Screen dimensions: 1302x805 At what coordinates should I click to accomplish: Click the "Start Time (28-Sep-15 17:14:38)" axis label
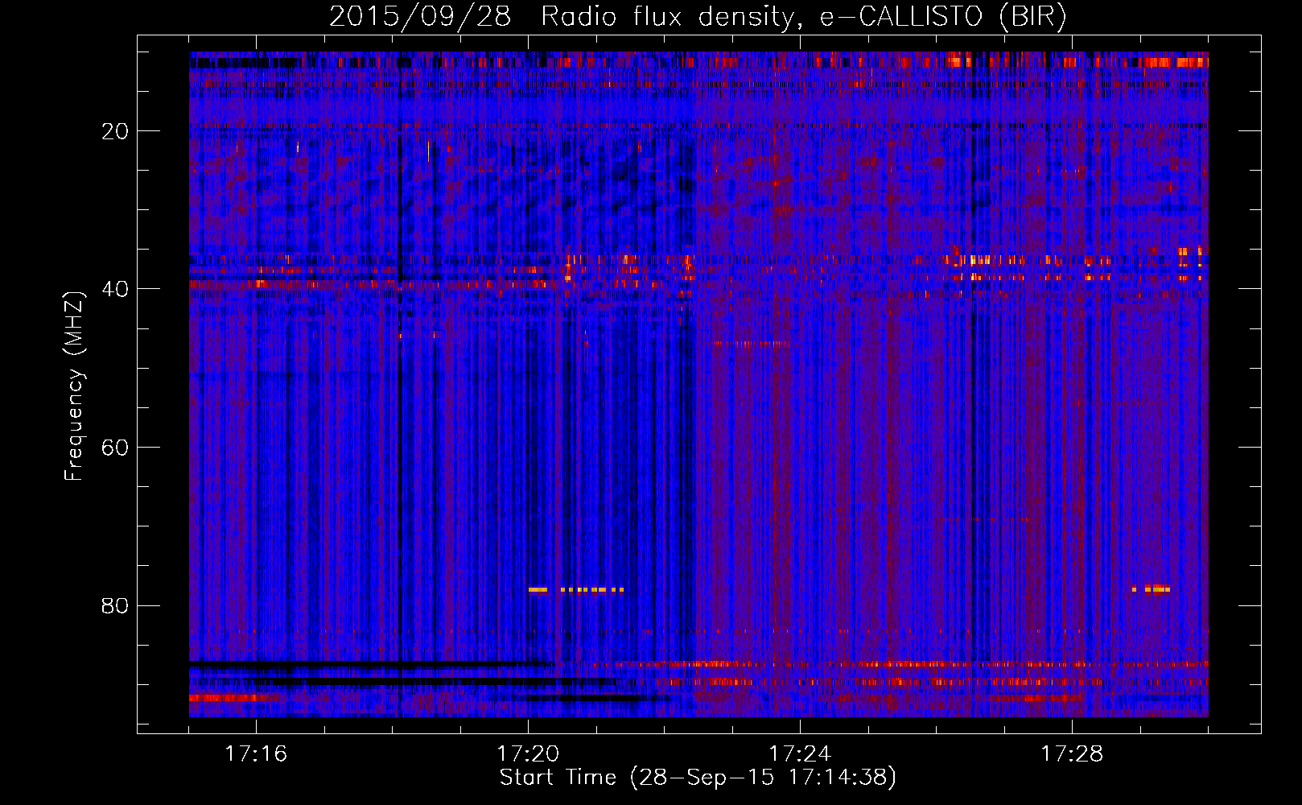(698, 778)
